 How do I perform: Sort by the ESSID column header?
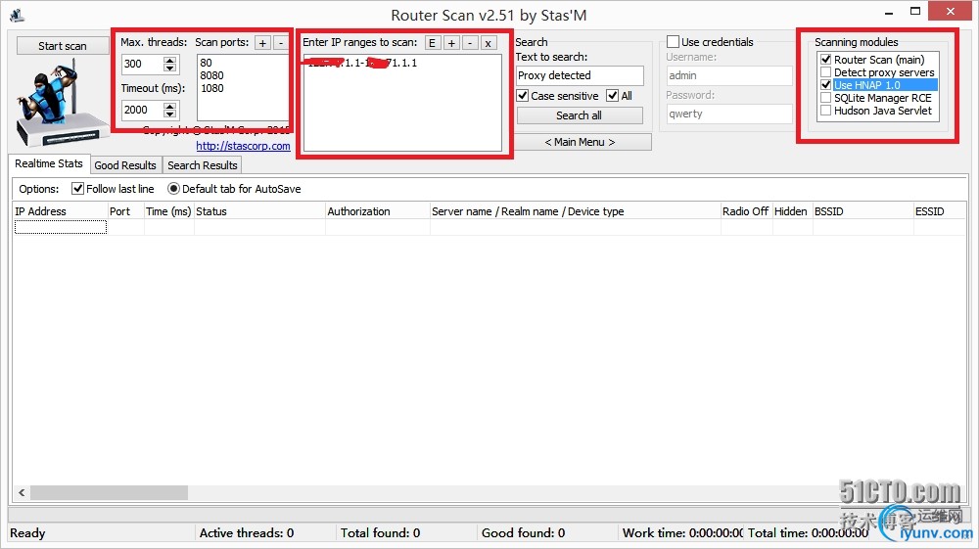[940, 211]
